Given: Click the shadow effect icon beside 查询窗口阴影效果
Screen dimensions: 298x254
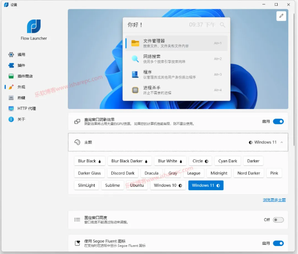Looking at the screenshot, I should 77,121.
